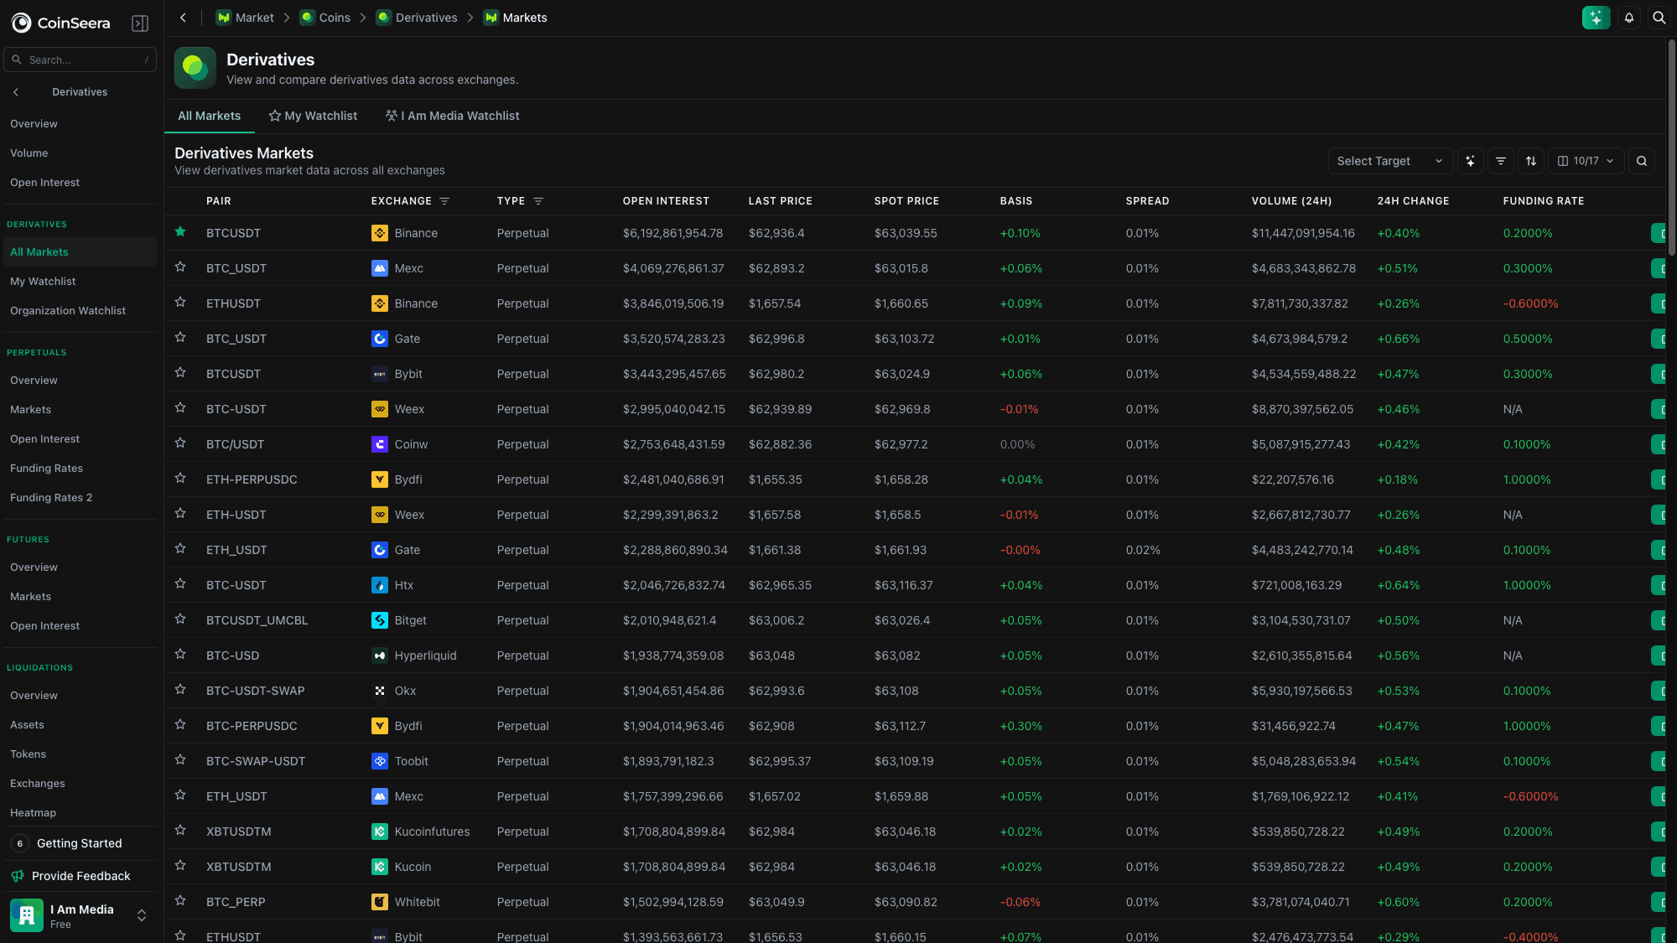1677x943 pixels.
Task: Go back using breadcrumb back arrow
Action: click(x=183, y=18)
